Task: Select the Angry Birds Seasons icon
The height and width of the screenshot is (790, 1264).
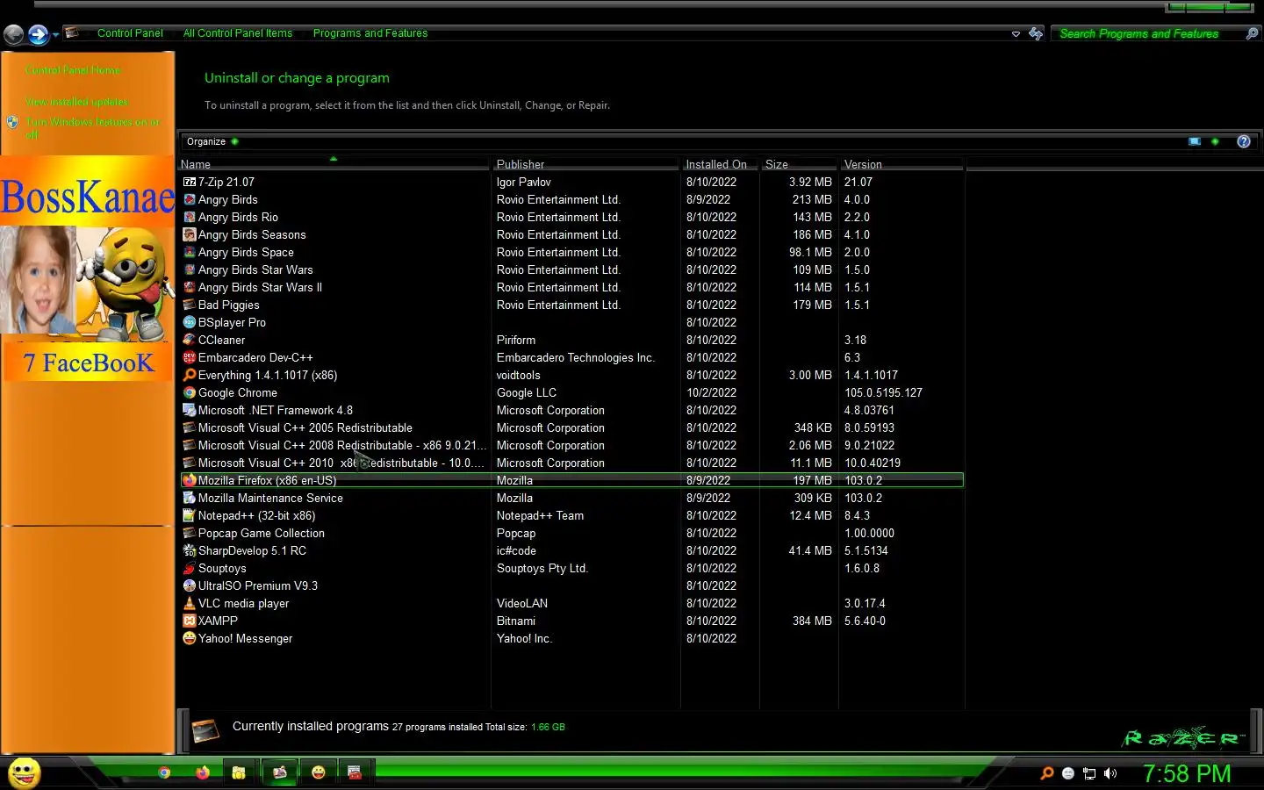Action: click(x=189, y=234)
